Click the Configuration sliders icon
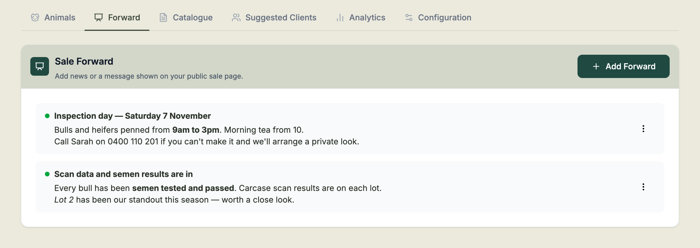 pyautogui.click(x=409, y=17)
